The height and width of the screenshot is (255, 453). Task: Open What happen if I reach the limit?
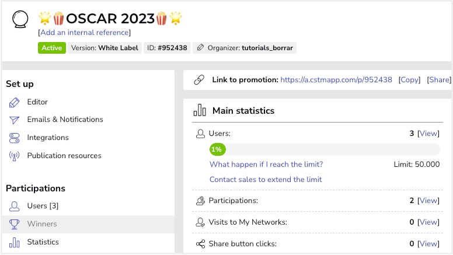pos(266,165)
